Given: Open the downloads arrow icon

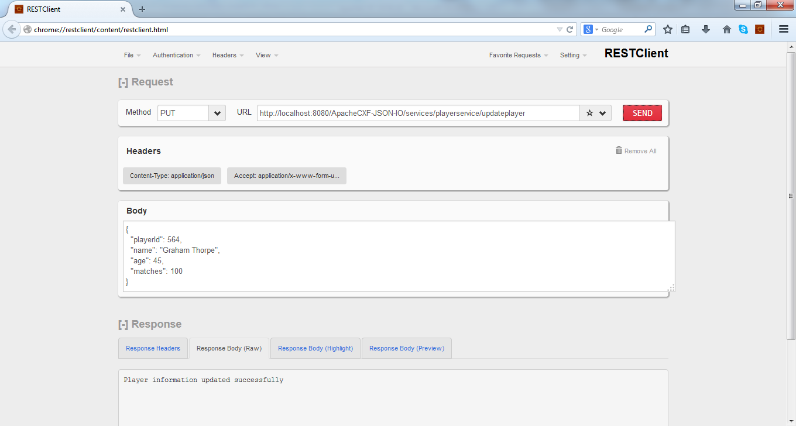Looking at the screenshot, I should point(706,29).
